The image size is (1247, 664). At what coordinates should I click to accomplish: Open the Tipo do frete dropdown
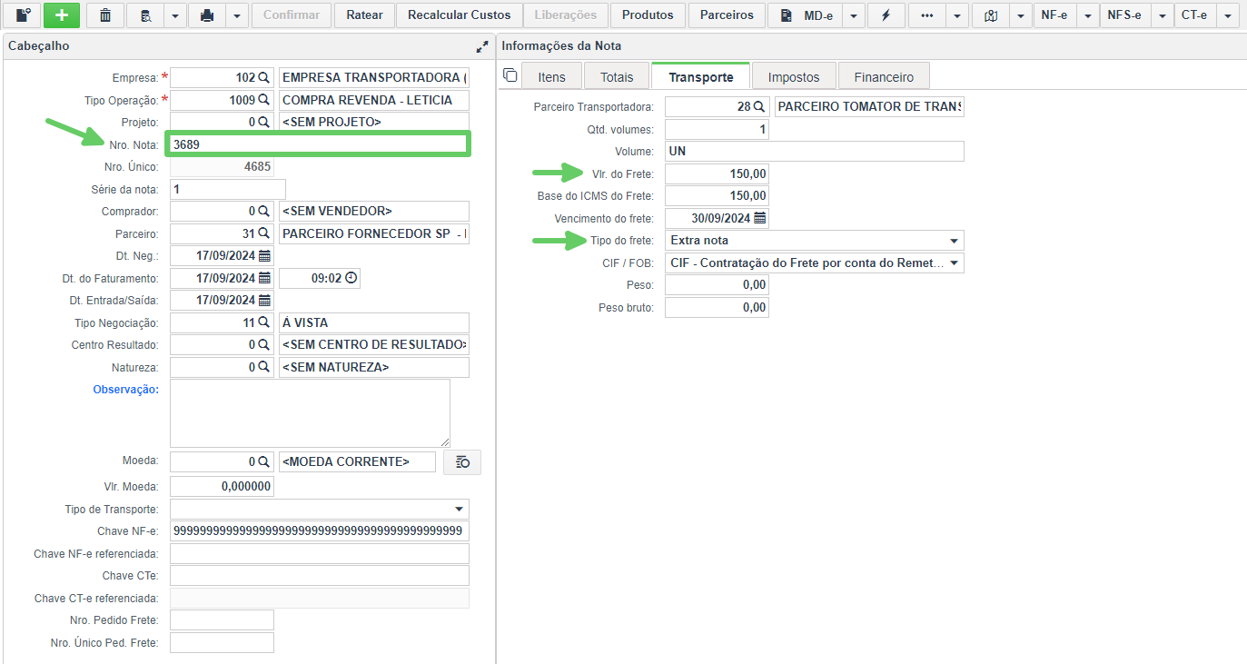pos(815,241)
